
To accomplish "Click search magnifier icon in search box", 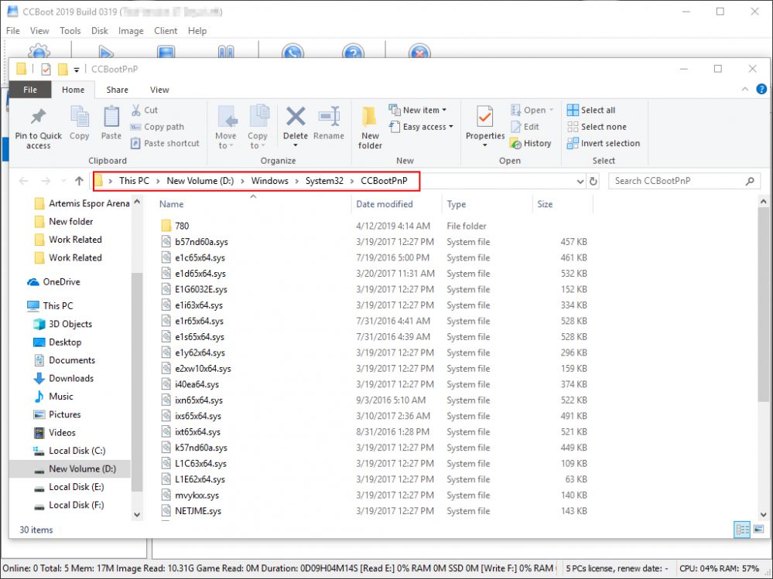I will [750, 181].
